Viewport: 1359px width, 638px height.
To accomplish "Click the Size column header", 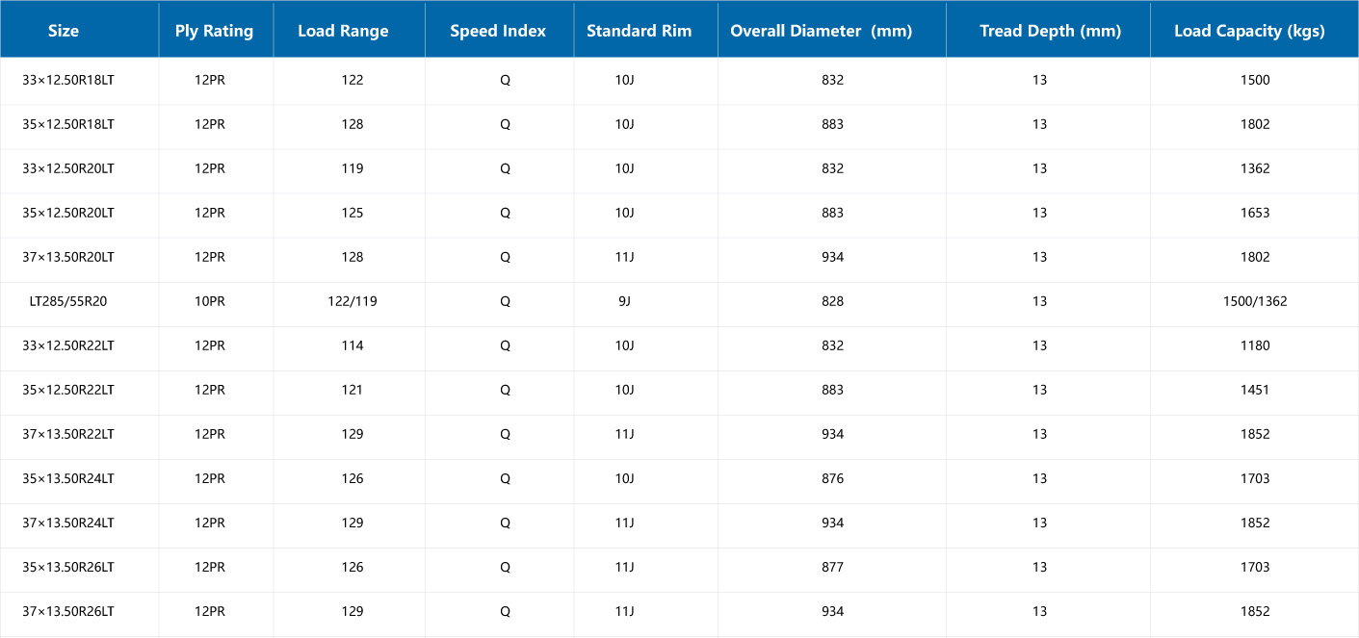I will 64,31.
